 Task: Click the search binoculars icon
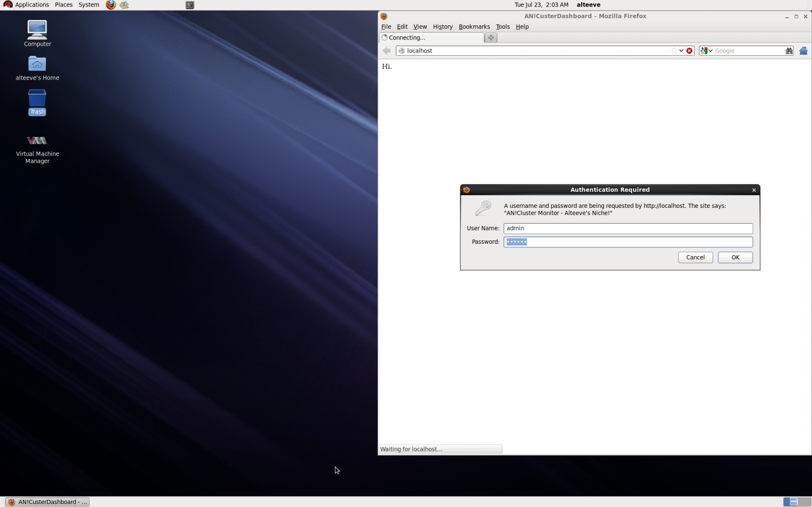click(789, 51)
